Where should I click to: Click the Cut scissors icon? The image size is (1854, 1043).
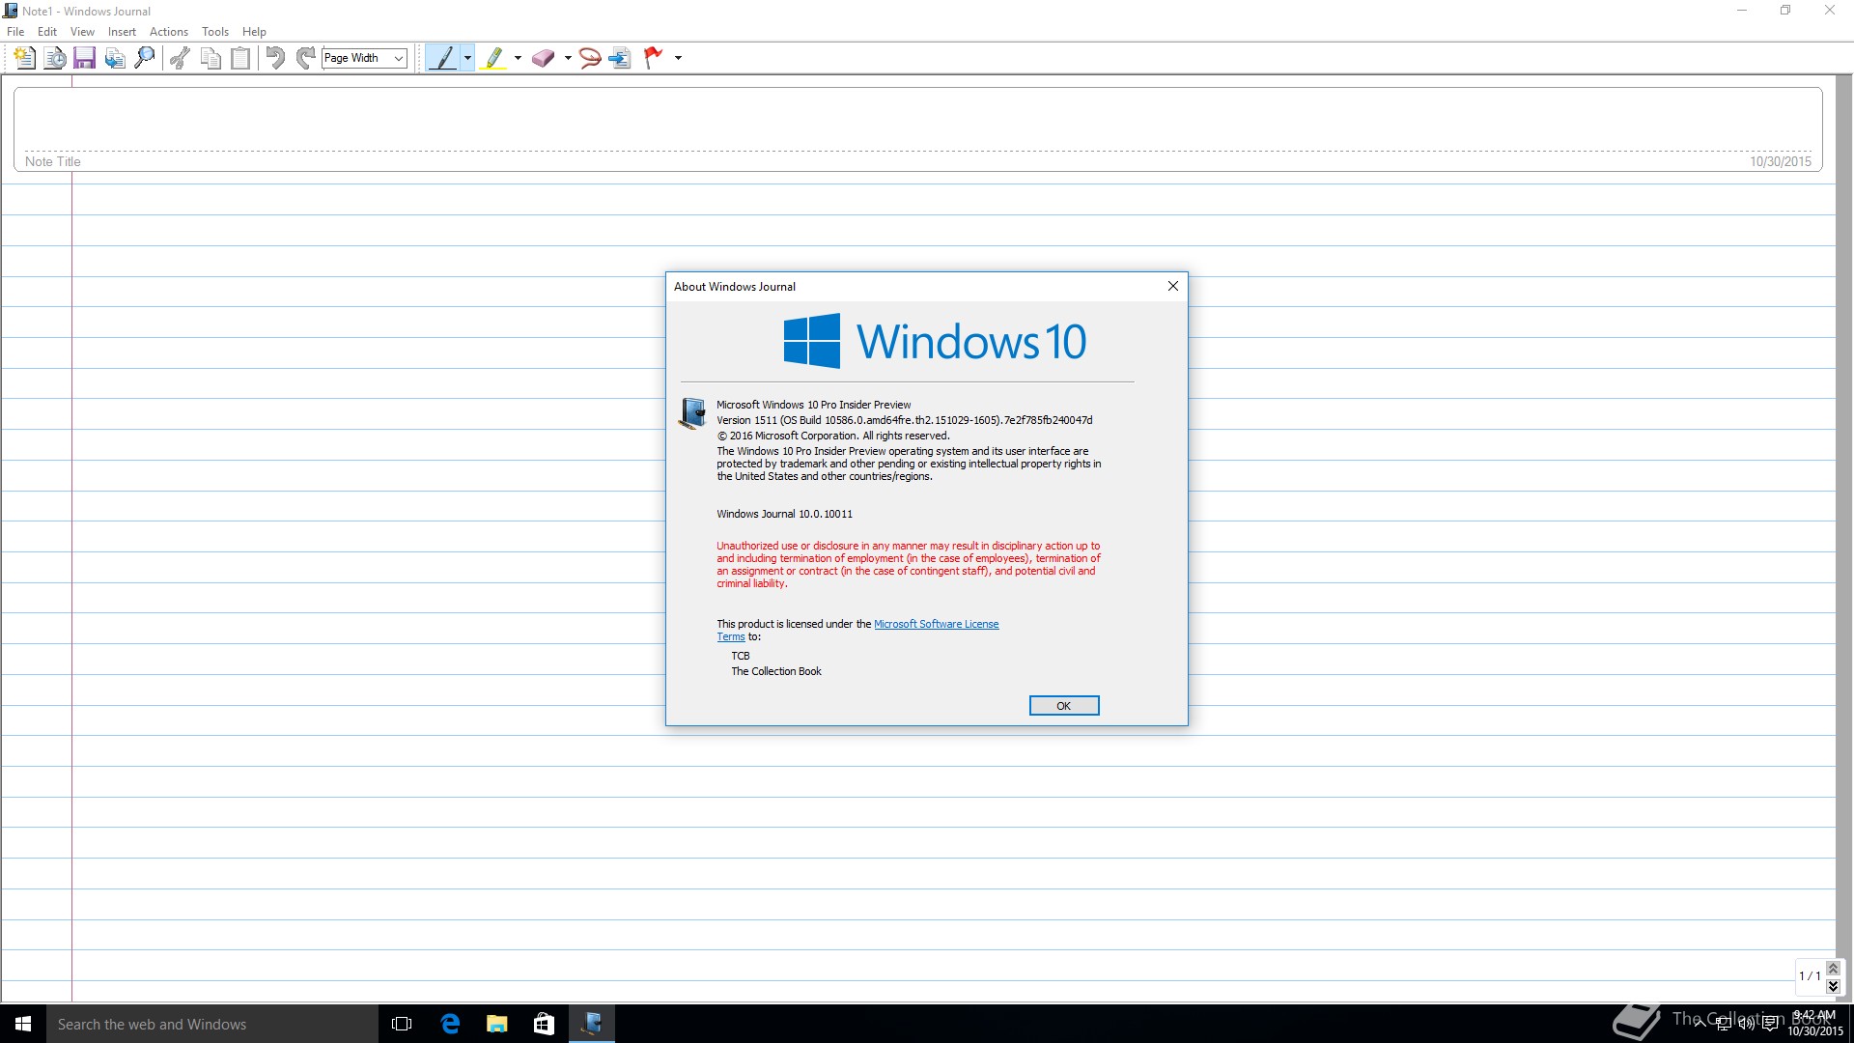click(180, 58)
